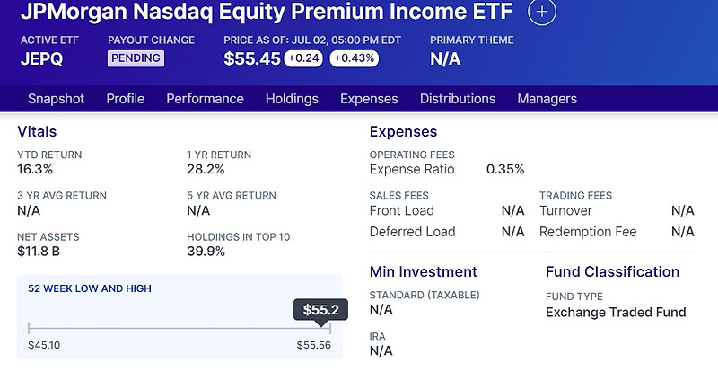The image size is (718, 372).
Task: Open the Holdings tab
Action: tap(292, 99)
